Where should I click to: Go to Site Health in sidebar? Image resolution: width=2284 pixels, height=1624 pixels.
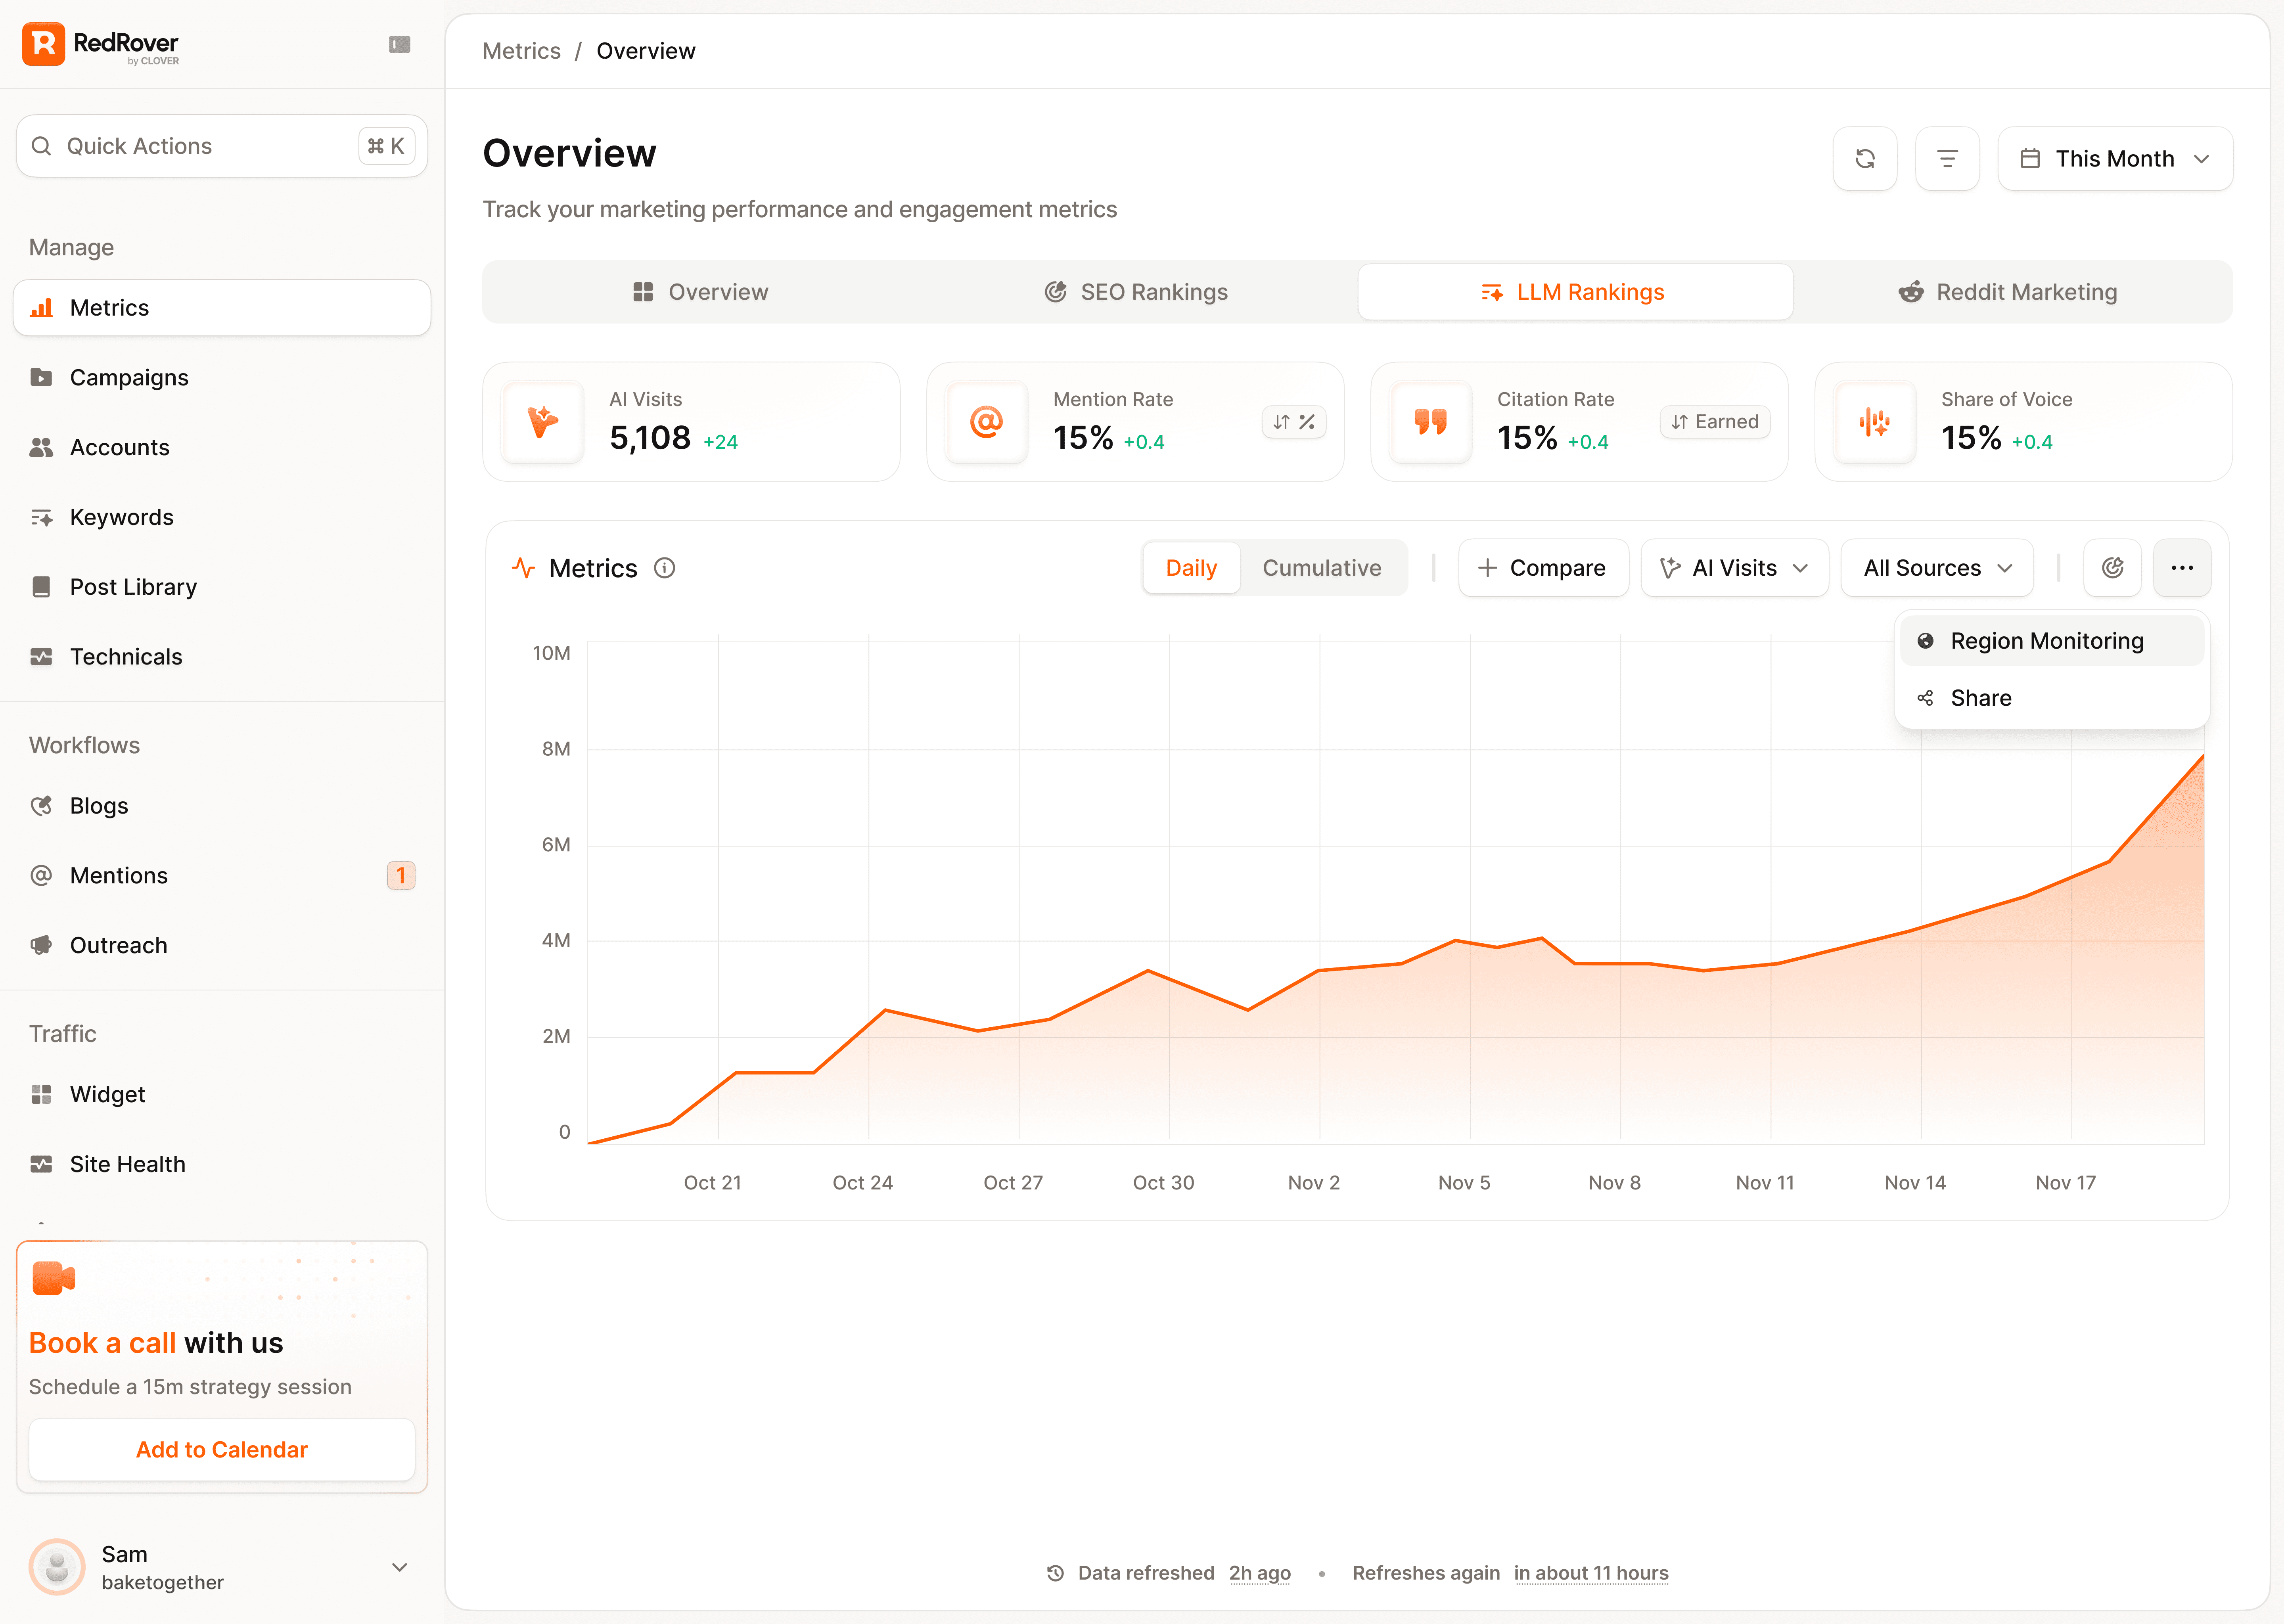point(127,1164)
